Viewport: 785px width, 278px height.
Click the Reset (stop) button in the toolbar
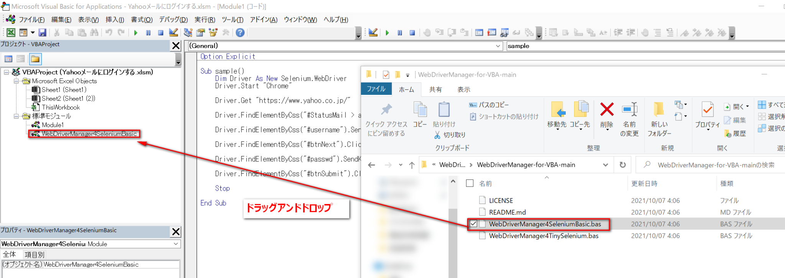click(161, 33)
